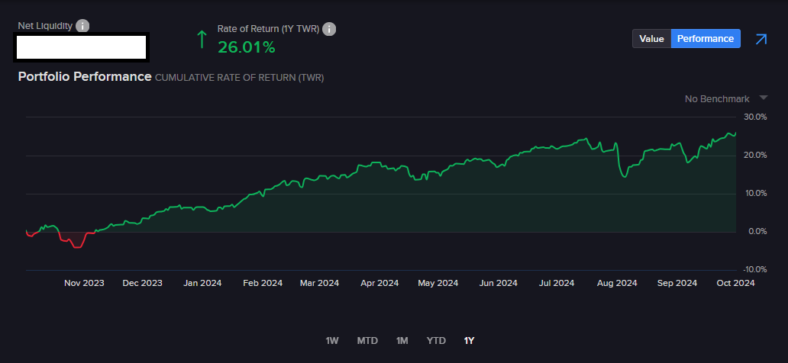Expand the benchmark selector arrow
The height and width of the screenshot is (363, 788).
(764, 98)
